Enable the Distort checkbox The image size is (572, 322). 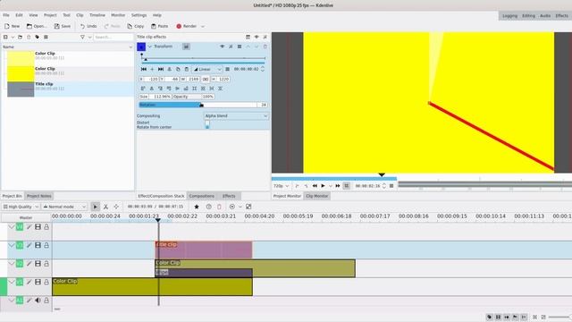click(207, 123)
